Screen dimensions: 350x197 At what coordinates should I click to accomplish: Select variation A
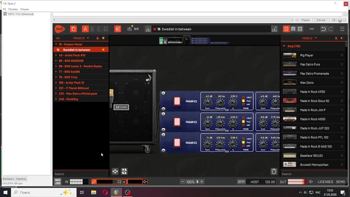coord(85,29)
